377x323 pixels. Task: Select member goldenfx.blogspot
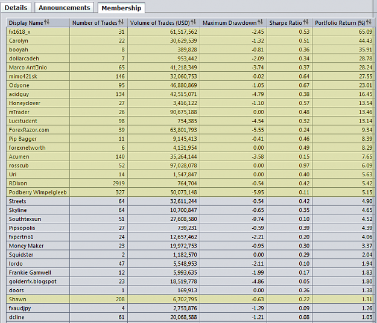(x=33, y=281)
